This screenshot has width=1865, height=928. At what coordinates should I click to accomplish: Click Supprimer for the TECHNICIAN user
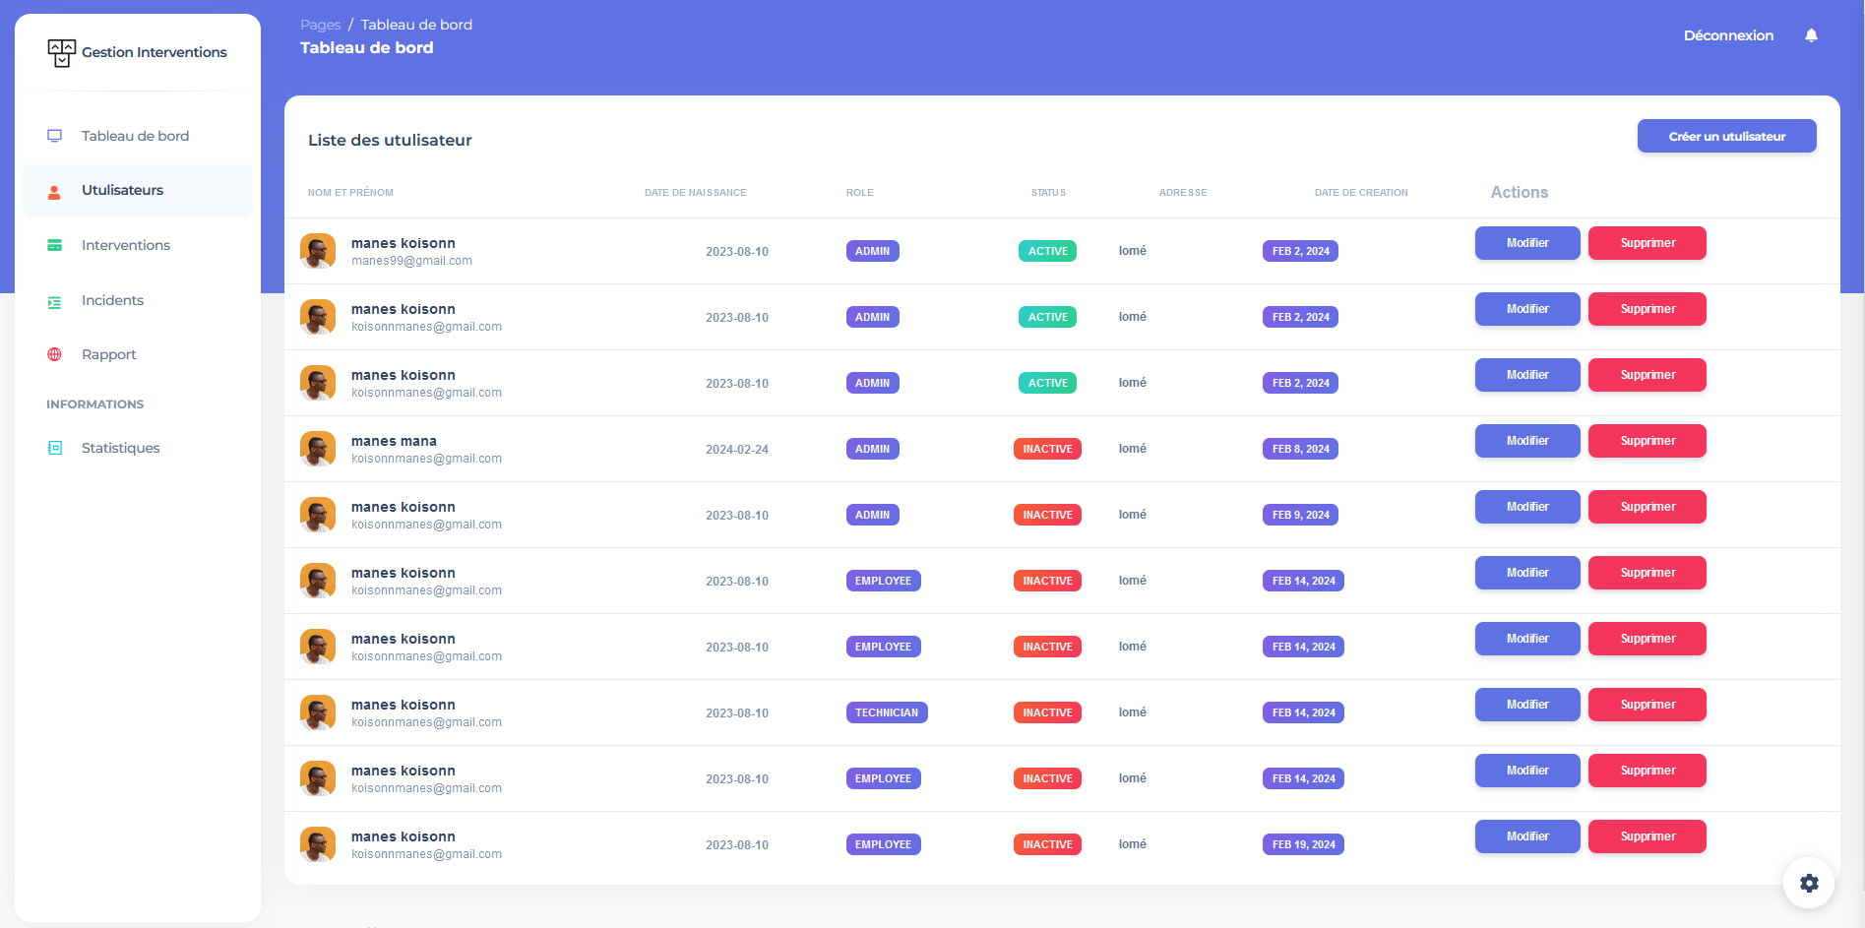click(1647, 705)
